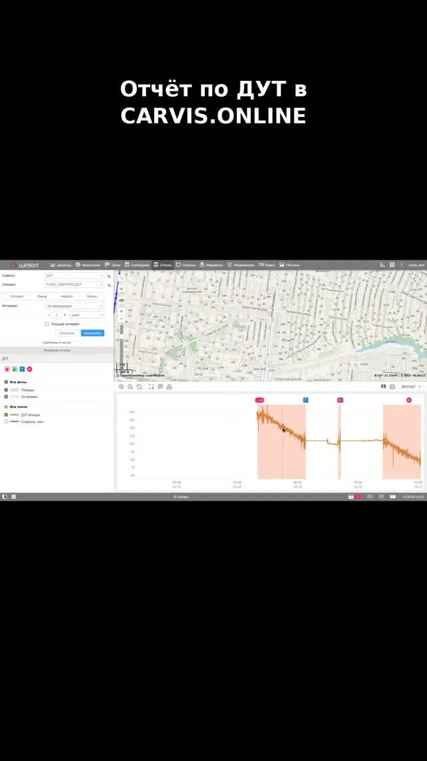Open the Geofences tab
The width and height of the screenshot is (427, 761).
(186, 265)
